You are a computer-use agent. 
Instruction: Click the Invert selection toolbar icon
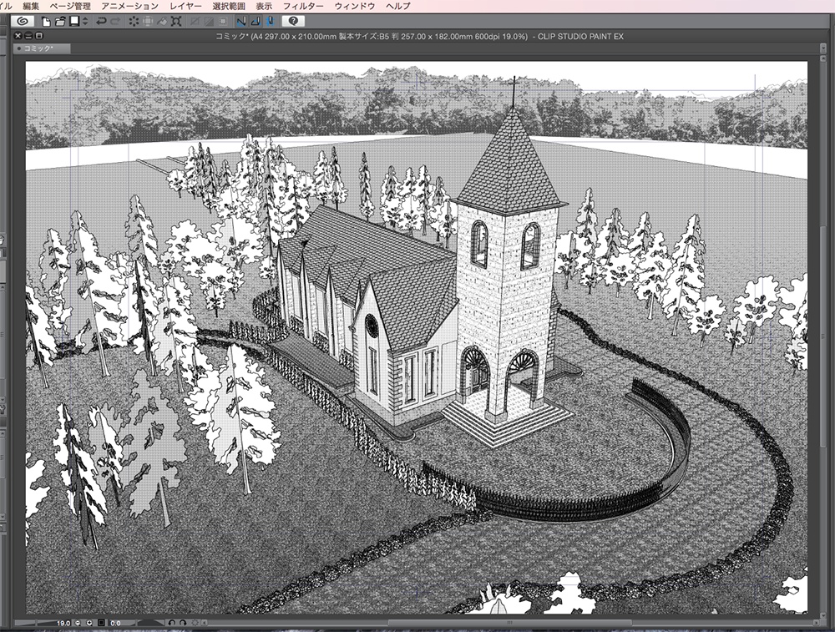click(x=209, y=22)
